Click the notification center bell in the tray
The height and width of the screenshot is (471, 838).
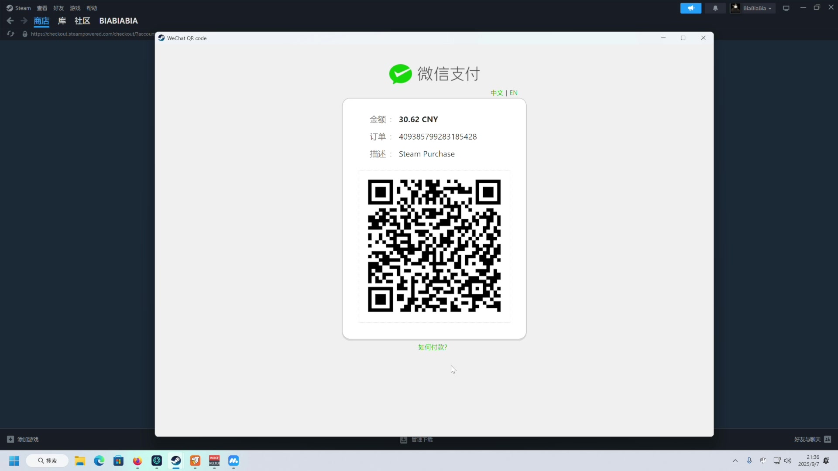[x=826, y=461]
